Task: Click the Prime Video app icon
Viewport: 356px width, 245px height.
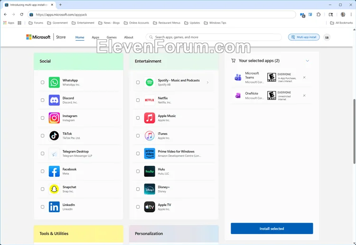Action: pyautogui.click(x=150, y=154)
